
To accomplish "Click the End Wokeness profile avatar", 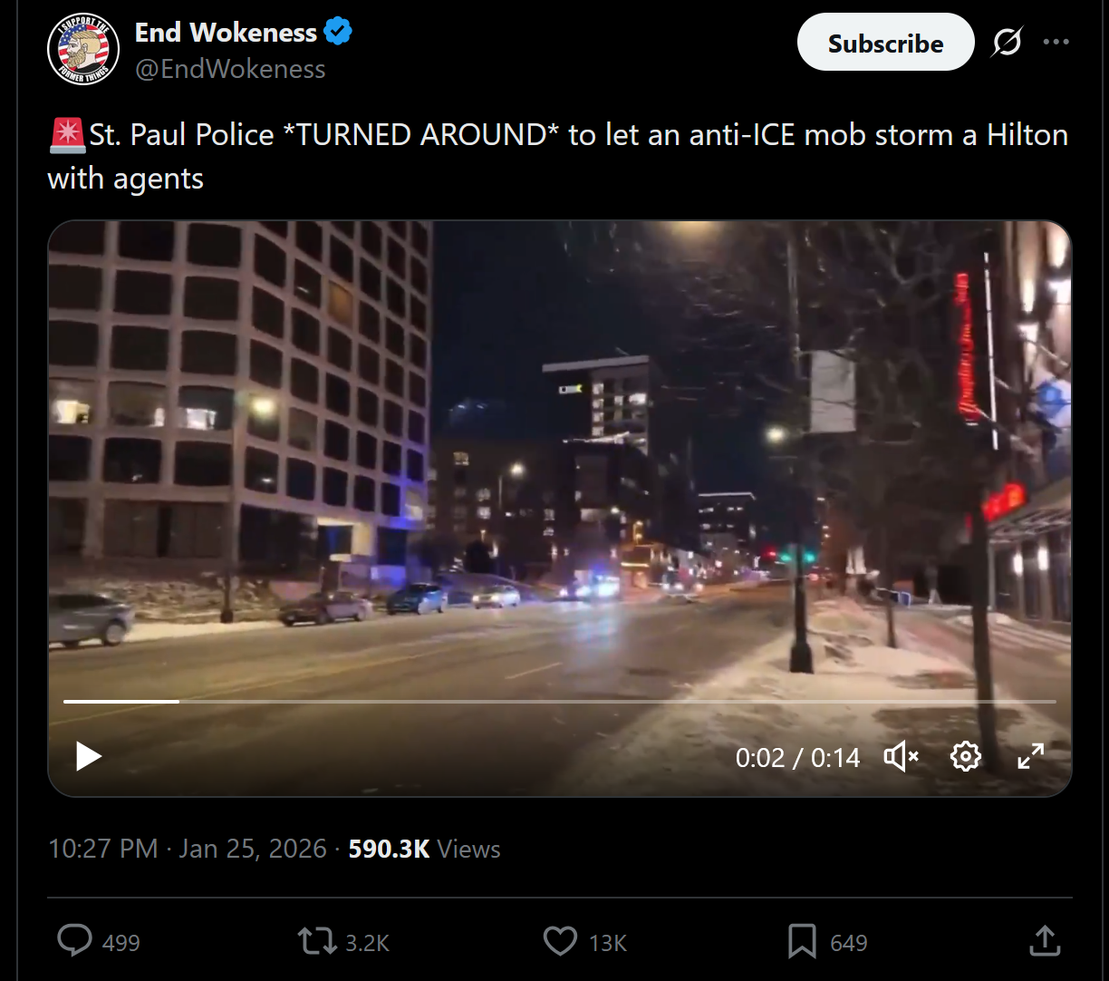I will tap(83, 50).
